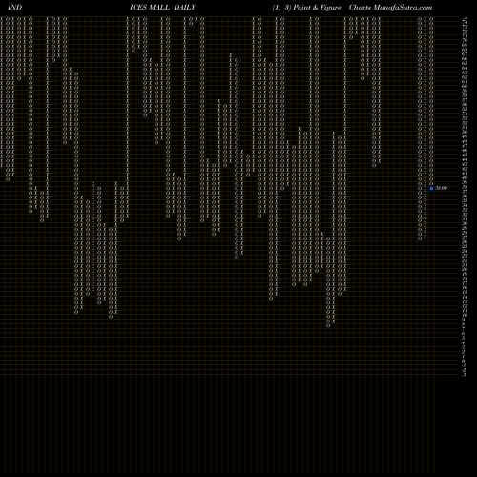Click the 'Charts MunafaSutra.com' text
Screen dimensions: 477x477
pyautogui.click(x=390, y=8)
